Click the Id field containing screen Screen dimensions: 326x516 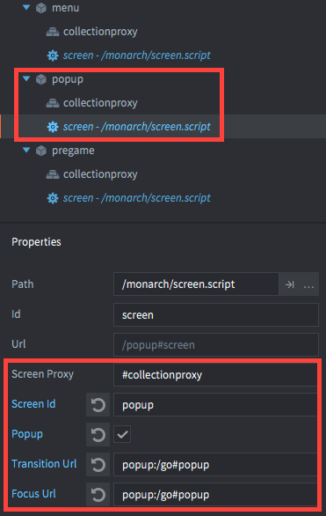point(215,315)
